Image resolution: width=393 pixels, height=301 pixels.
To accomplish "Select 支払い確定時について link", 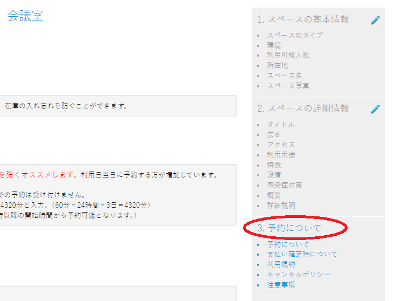I will [x=302, y=254].
